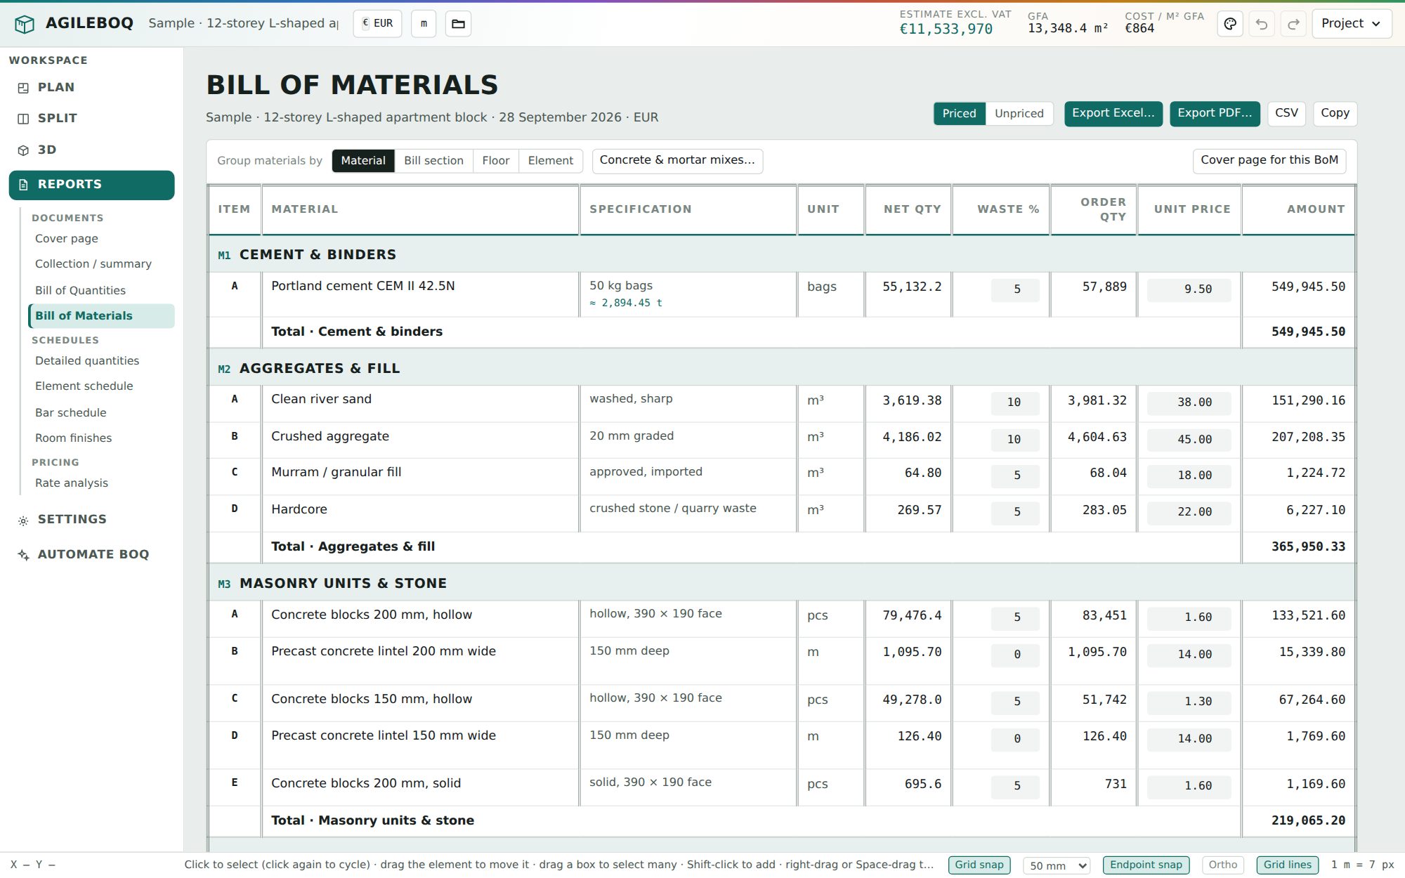Edit unit price for Hardcore

pyautogui.click(x=1189, y=513)
